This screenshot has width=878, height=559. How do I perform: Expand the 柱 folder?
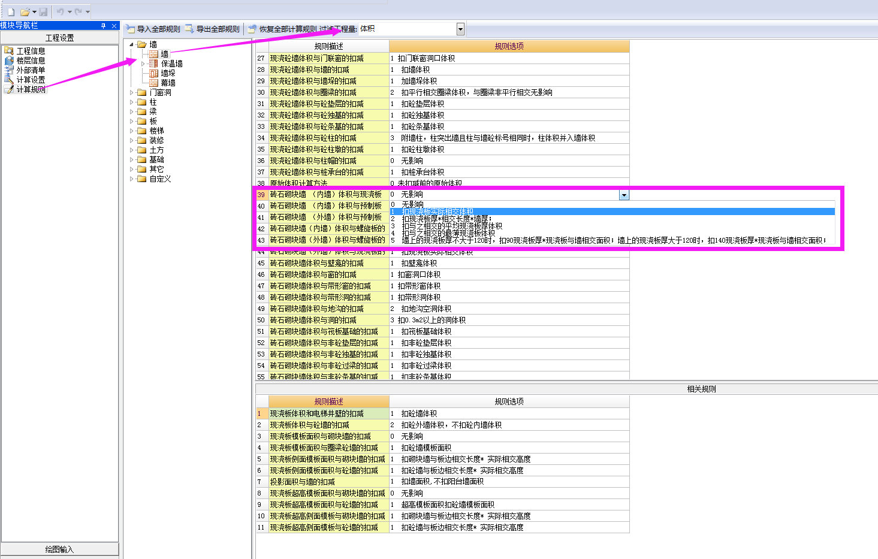click(x=132, y=102)
